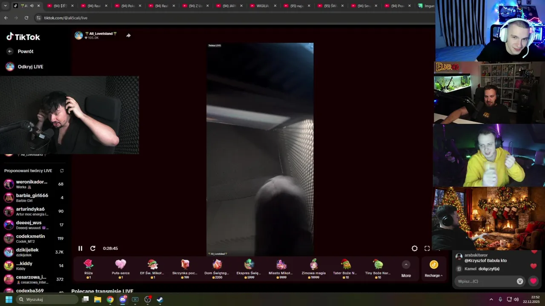The height and width of the screenshot is (306, 545).
Task: View site information icon in address bar
Action: point(38,18)
